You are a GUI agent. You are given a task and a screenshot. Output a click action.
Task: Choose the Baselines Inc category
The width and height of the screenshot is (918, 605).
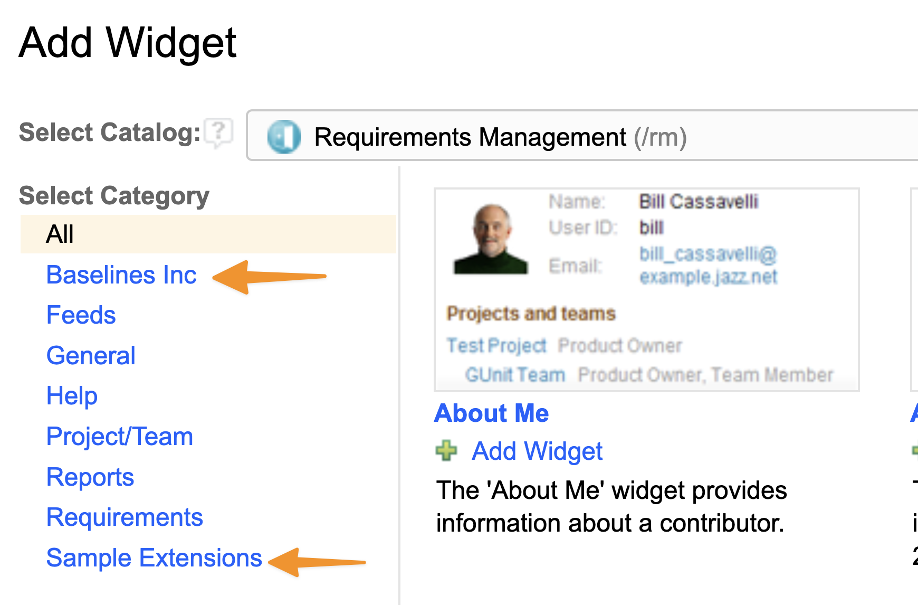click(121, 275)
